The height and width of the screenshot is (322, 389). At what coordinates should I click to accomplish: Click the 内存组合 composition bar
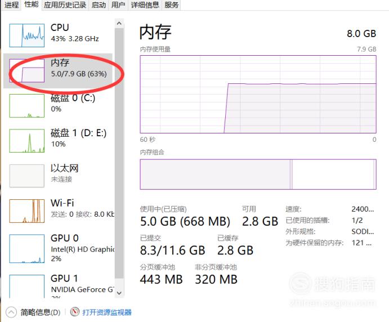click(x=258, y=175)
